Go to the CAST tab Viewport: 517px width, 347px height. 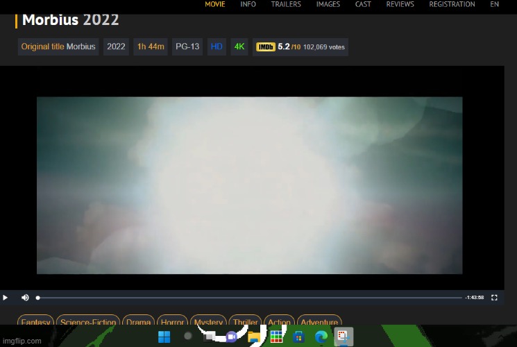[363, 4]
